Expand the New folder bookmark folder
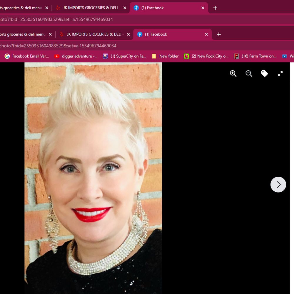 (165, 56)
